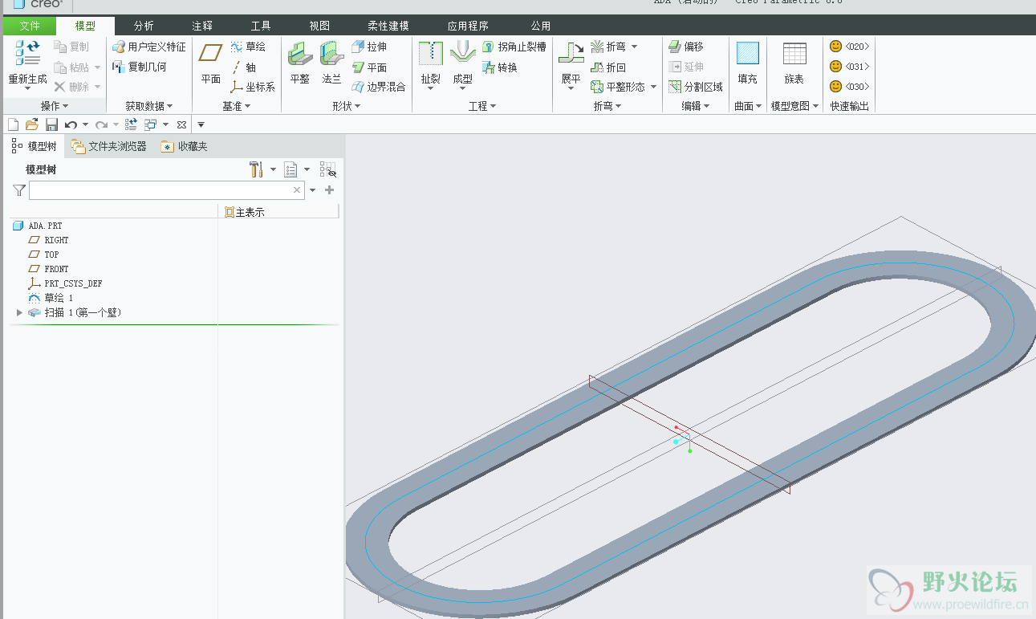
Task: Switch to the 工具 ribbon tab
Action: pyautogui.click(x=261, y=26)
